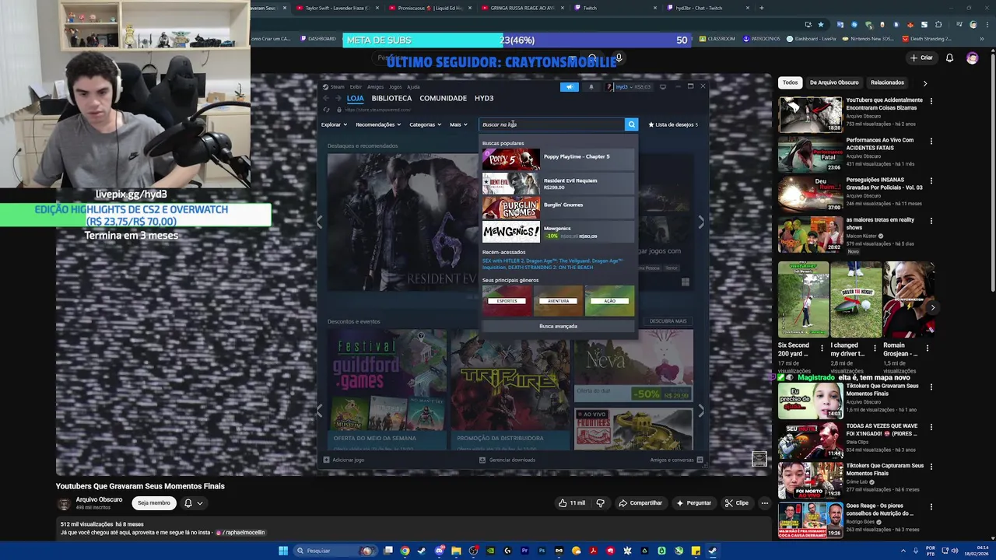Open options for 'Performances Ao Vivo' video
The width and height of the screenshot is (996, 560).
pyautogui.click(x=931, y=141)
